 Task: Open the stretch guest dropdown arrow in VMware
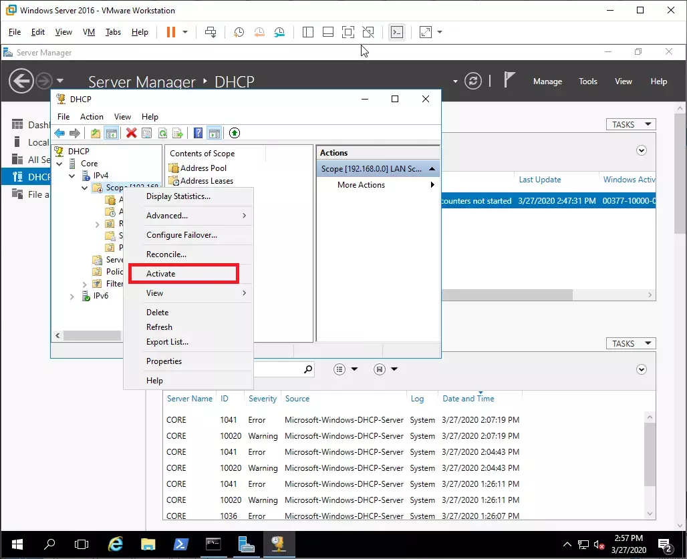click(x=440, y=32)
